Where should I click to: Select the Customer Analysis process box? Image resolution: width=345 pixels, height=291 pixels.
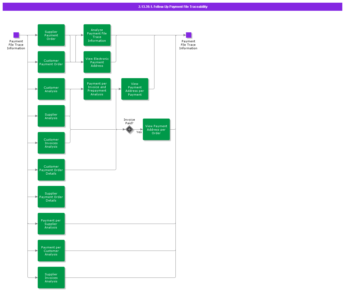point(51,89)
